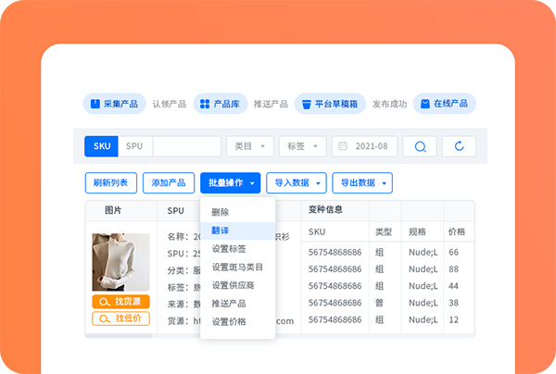Click the 刷新列表 refresh list button
Screen dimensions: 556x374
tap(111, 182)
